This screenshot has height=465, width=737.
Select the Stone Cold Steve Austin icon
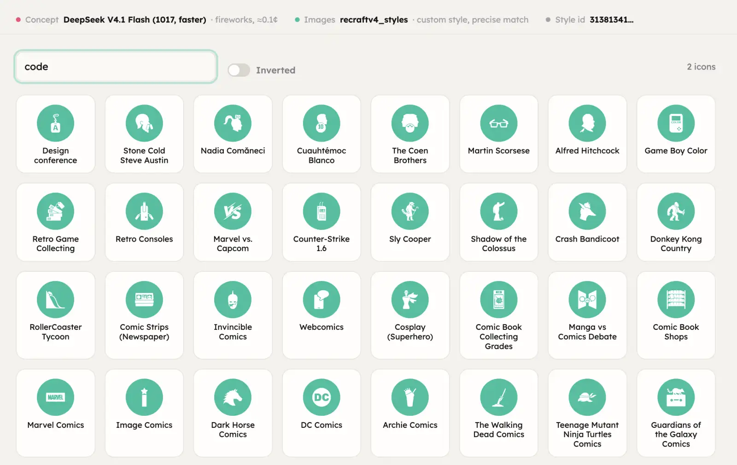[x=144, y=123]
